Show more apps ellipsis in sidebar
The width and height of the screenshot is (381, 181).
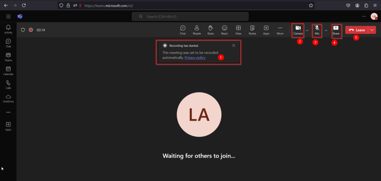(x=8, y=112)
